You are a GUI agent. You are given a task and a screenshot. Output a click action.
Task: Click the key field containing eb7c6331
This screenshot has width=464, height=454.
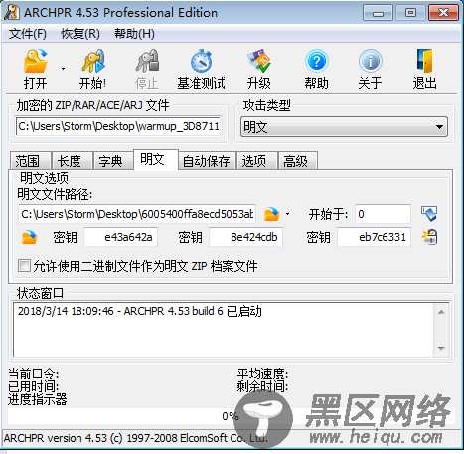(x=374, y=237)
